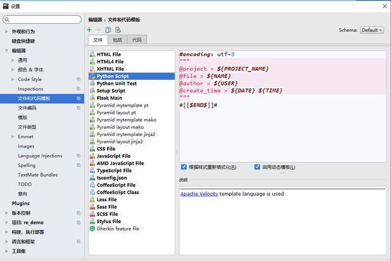Switch to the 代码 tab

point(137,40)
